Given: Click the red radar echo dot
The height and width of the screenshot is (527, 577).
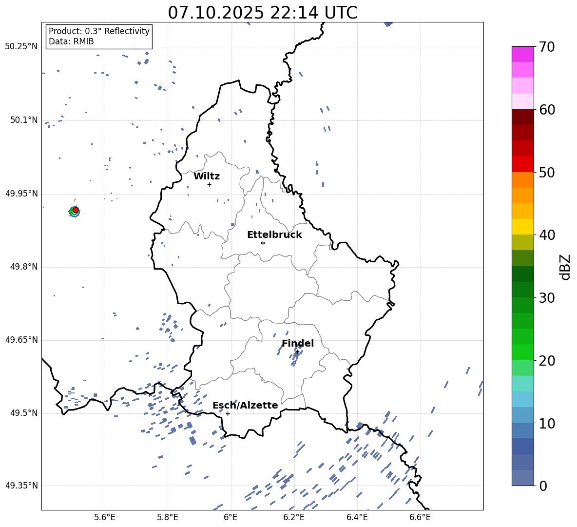Looking at the screenshot, I should [76, 210].
